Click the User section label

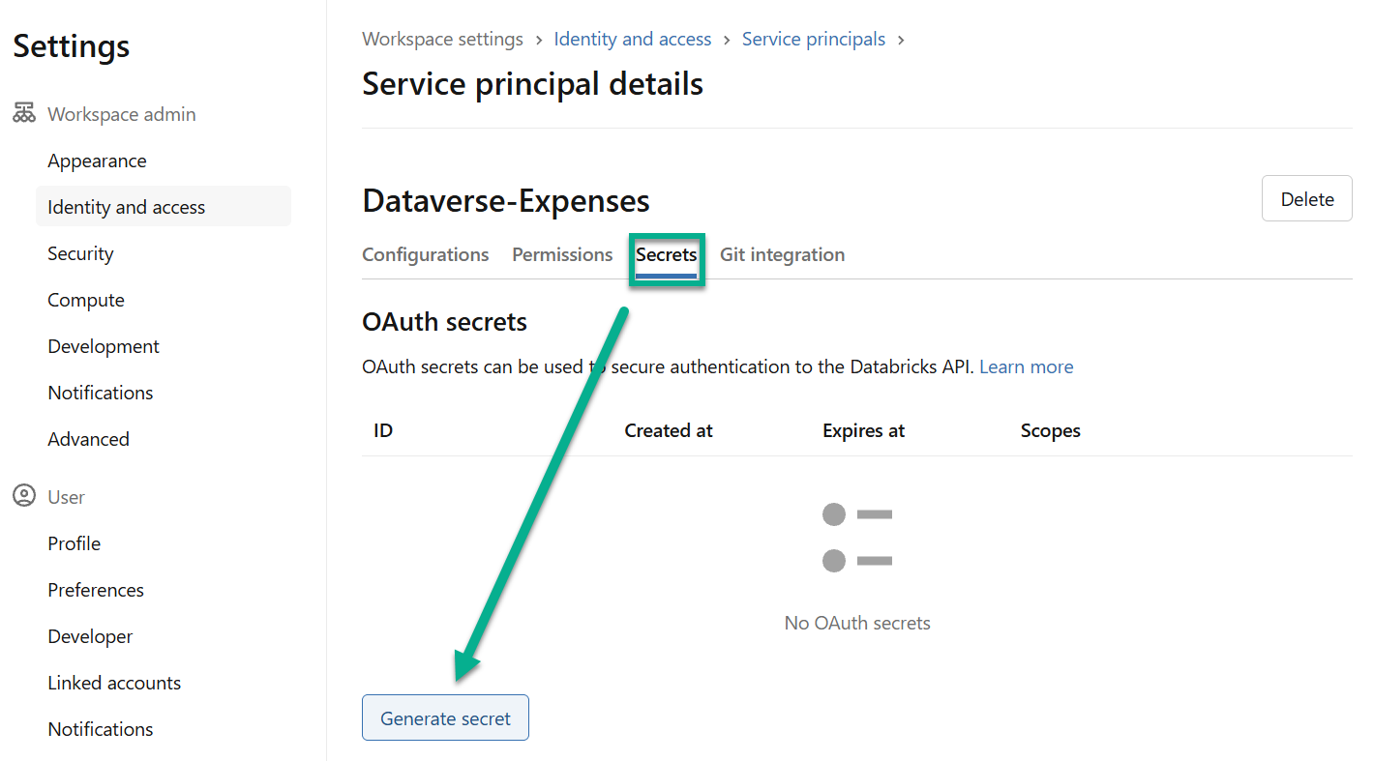tap(67, 497)
